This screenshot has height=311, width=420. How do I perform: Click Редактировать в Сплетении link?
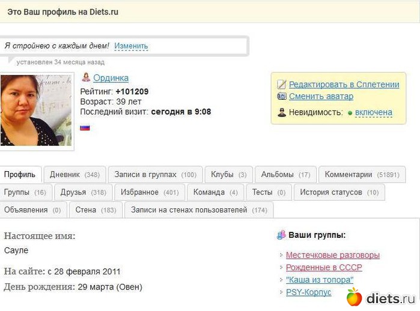[x=344, y=85]
